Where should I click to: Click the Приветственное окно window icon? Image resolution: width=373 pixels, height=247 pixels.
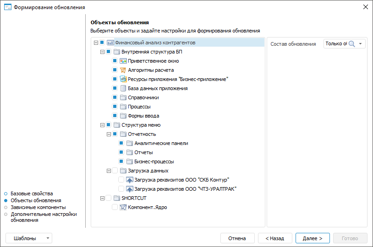123,61
